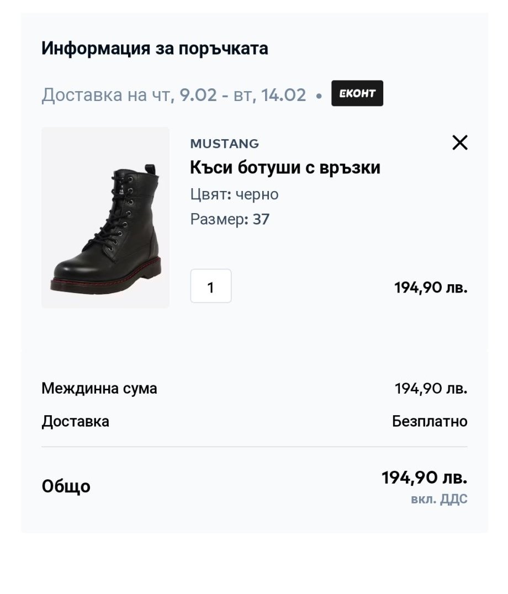Click the Размер: 37 size label
The height and width of the screenshot is (594, 508).
[230, 219]
